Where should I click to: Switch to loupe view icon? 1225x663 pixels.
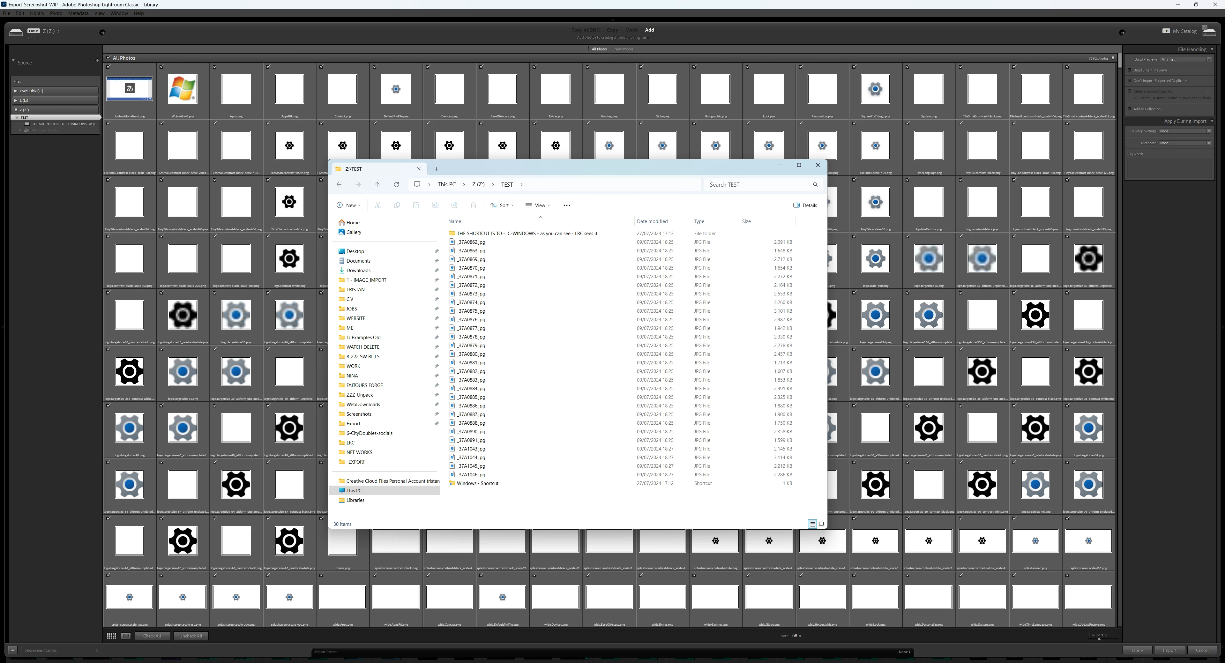[x=126, y=636]
